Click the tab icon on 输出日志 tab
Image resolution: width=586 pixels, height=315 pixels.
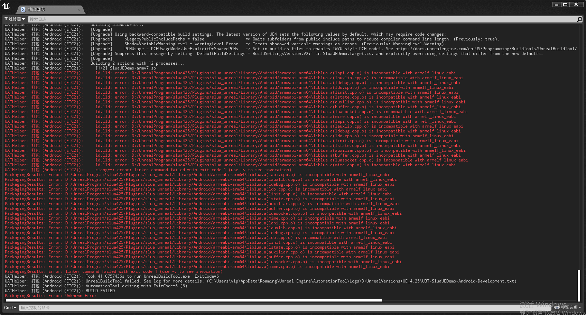(x=23, y=10)
